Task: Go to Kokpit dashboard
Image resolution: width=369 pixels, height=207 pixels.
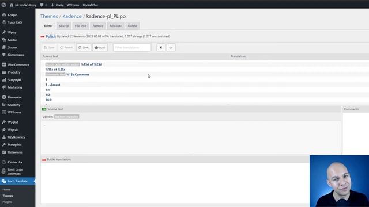Action: [12, 15]
